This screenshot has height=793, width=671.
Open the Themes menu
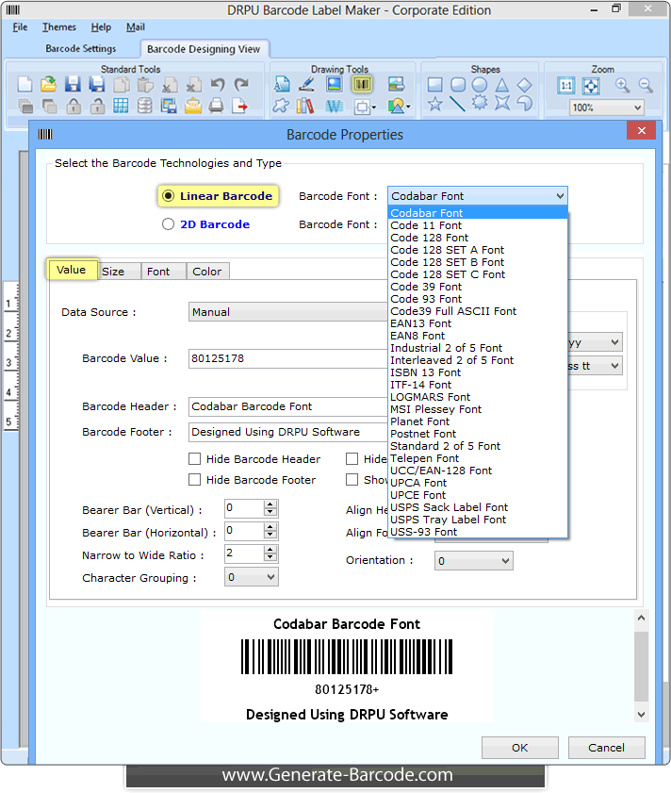[x=59, y=27]
